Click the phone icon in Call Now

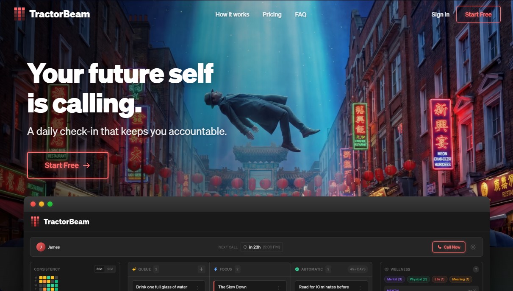pos(440,247)
